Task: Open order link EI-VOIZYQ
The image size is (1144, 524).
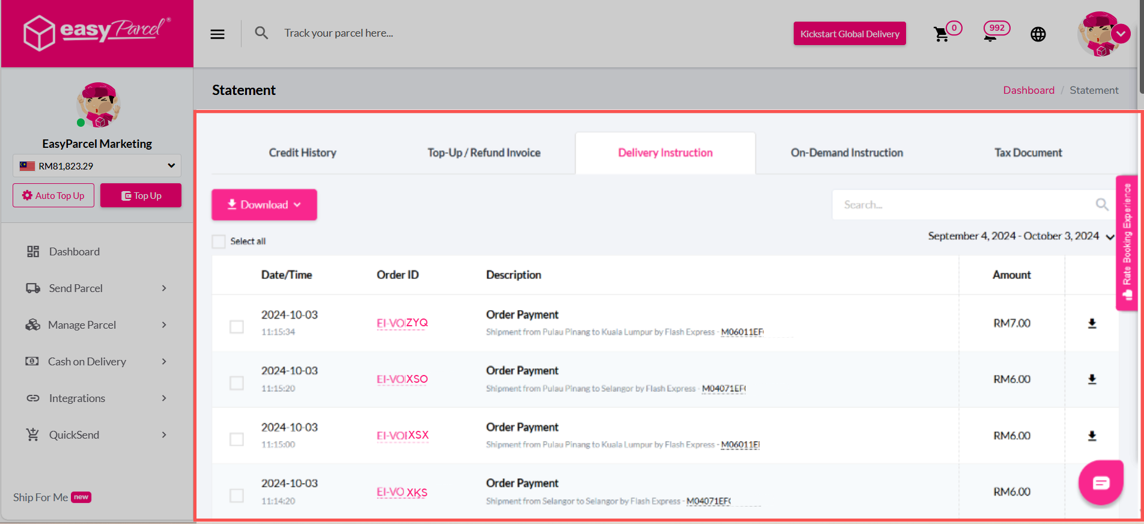Action: point(402,323)
